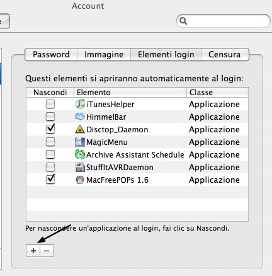Viewport: 272px width, 276px height.
Task: Click Applicazione in the Disctop_Daemon row
Action: pyautogui.click(x=214, y=130)
